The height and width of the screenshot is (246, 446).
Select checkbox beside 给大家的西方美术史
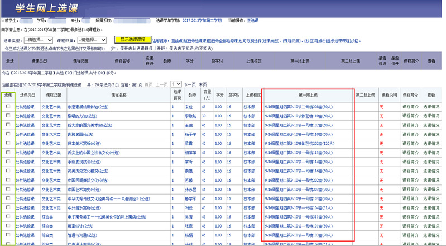[x=8, y=124]
